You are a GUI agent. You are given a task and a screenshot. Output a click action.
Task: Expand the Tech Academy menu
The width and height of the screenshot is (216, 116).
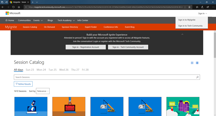click(66, 20)
